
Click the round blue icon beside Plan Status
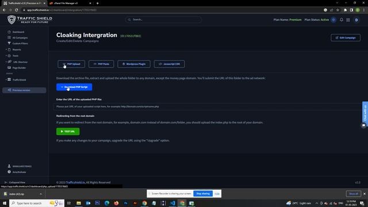333,20
